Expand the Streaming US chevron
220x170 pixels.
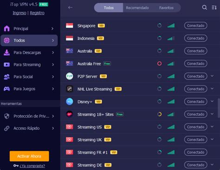coord(212,126)
